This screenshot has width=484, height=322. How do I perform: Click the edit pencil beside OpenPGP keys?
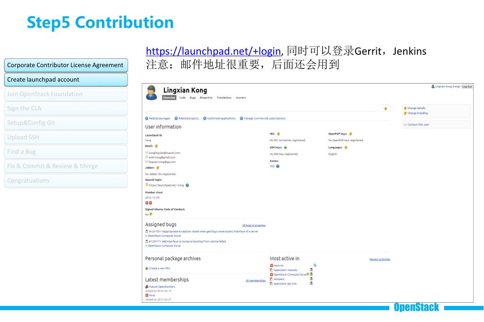pyautogui.click(x=351, y=134)
